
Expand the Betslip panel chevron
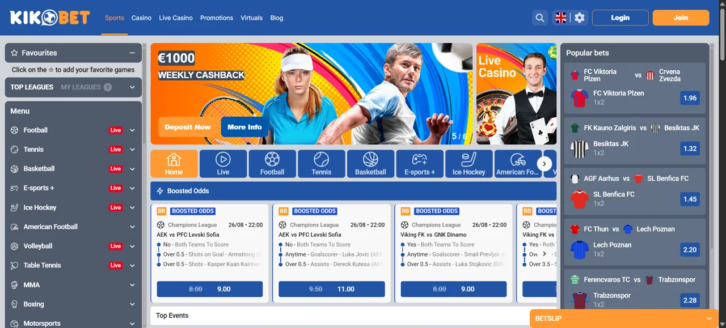tap(709, 318)
